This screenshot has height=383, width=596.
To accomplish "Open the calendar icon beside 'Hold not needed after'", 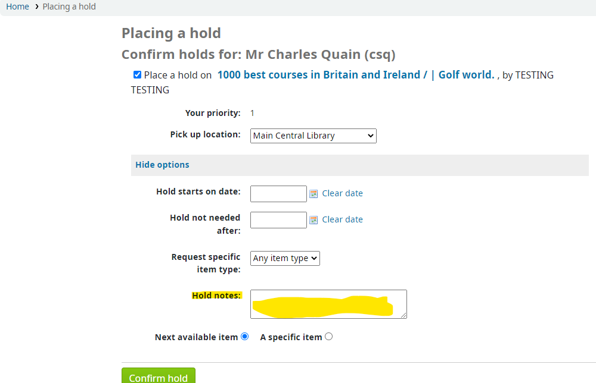I will click(313, 220).
